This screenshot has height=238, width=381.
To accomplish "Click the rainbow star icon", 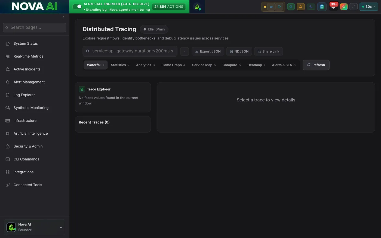I will (344, 7).
